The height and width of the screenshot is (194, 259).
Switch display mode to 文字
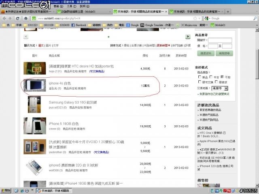pyautogui.click(x=56, y=45)
